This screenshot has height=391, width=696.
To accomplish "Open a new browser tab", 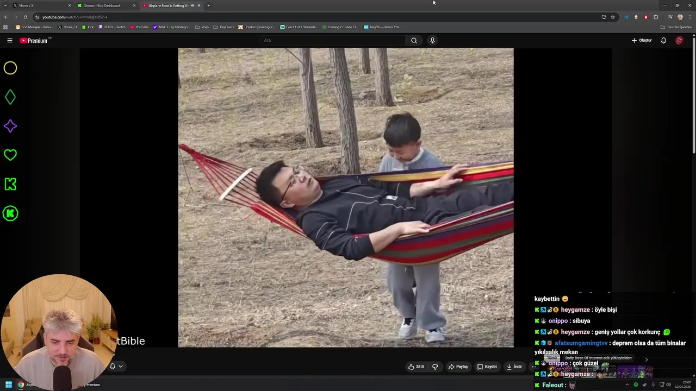I will pos(208,5).
